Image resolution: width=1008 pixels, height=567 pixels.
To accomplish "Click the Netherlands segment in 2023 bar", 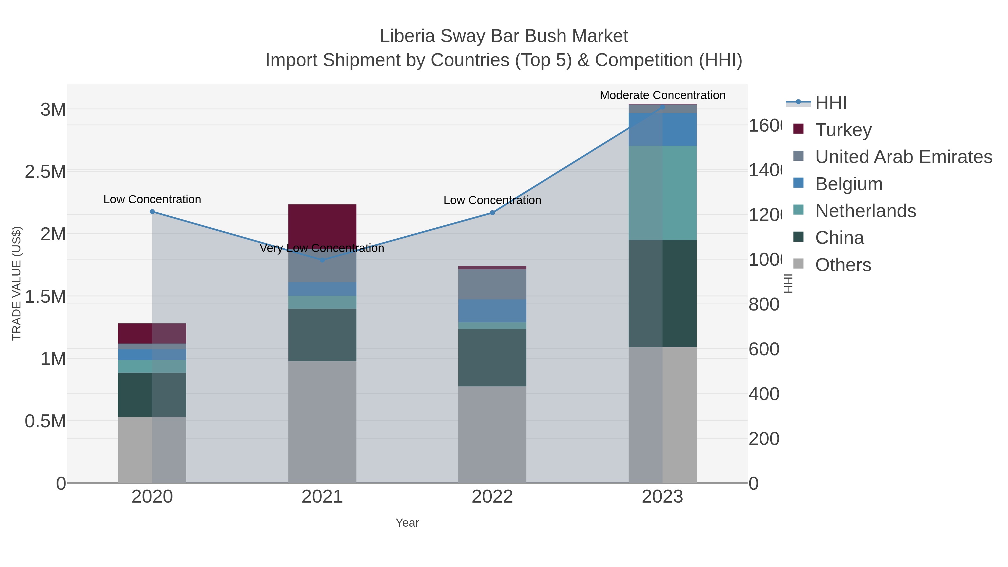I will pos(662,193).
